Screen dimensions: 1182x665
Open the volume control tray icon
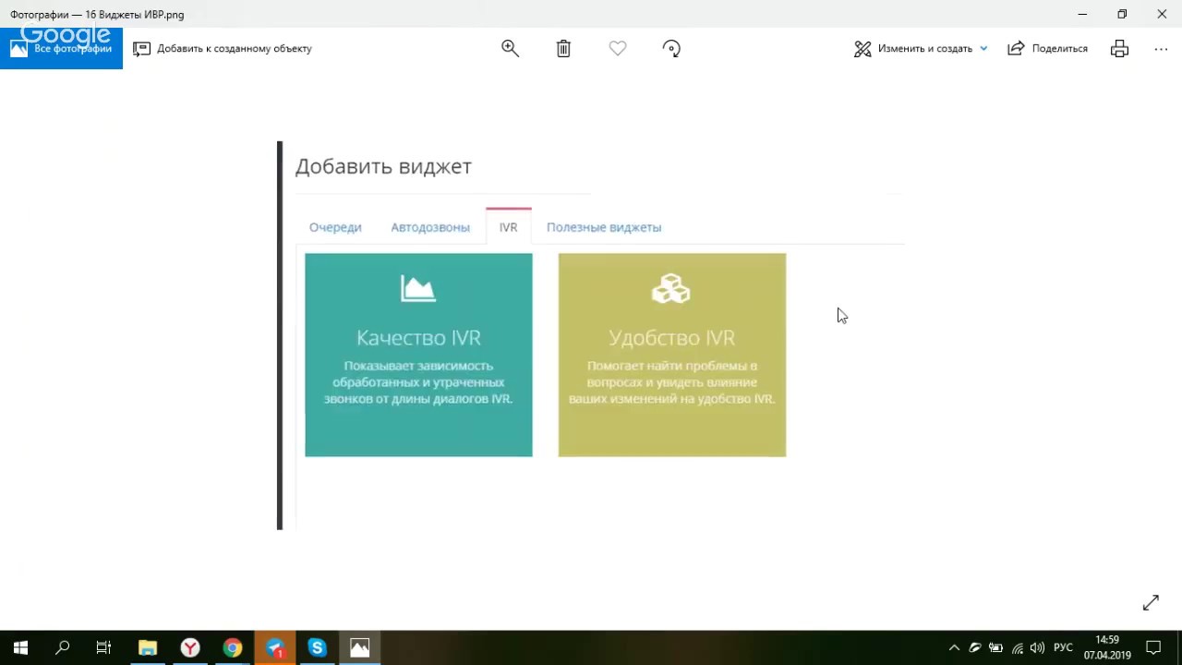pyautogui.click(x=1037, y=647)
